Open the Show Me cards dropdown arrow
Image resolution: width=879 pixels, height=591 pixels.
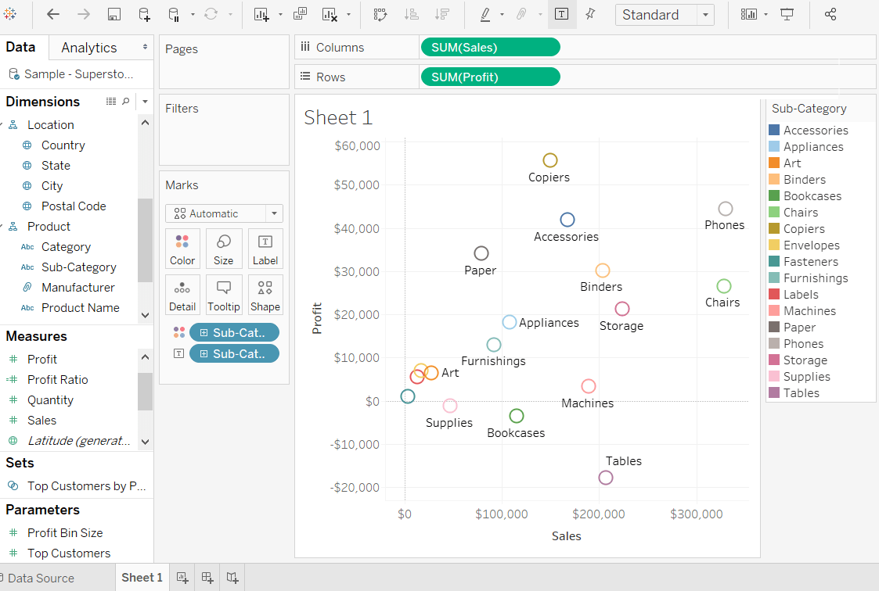[x=766, y=15]
